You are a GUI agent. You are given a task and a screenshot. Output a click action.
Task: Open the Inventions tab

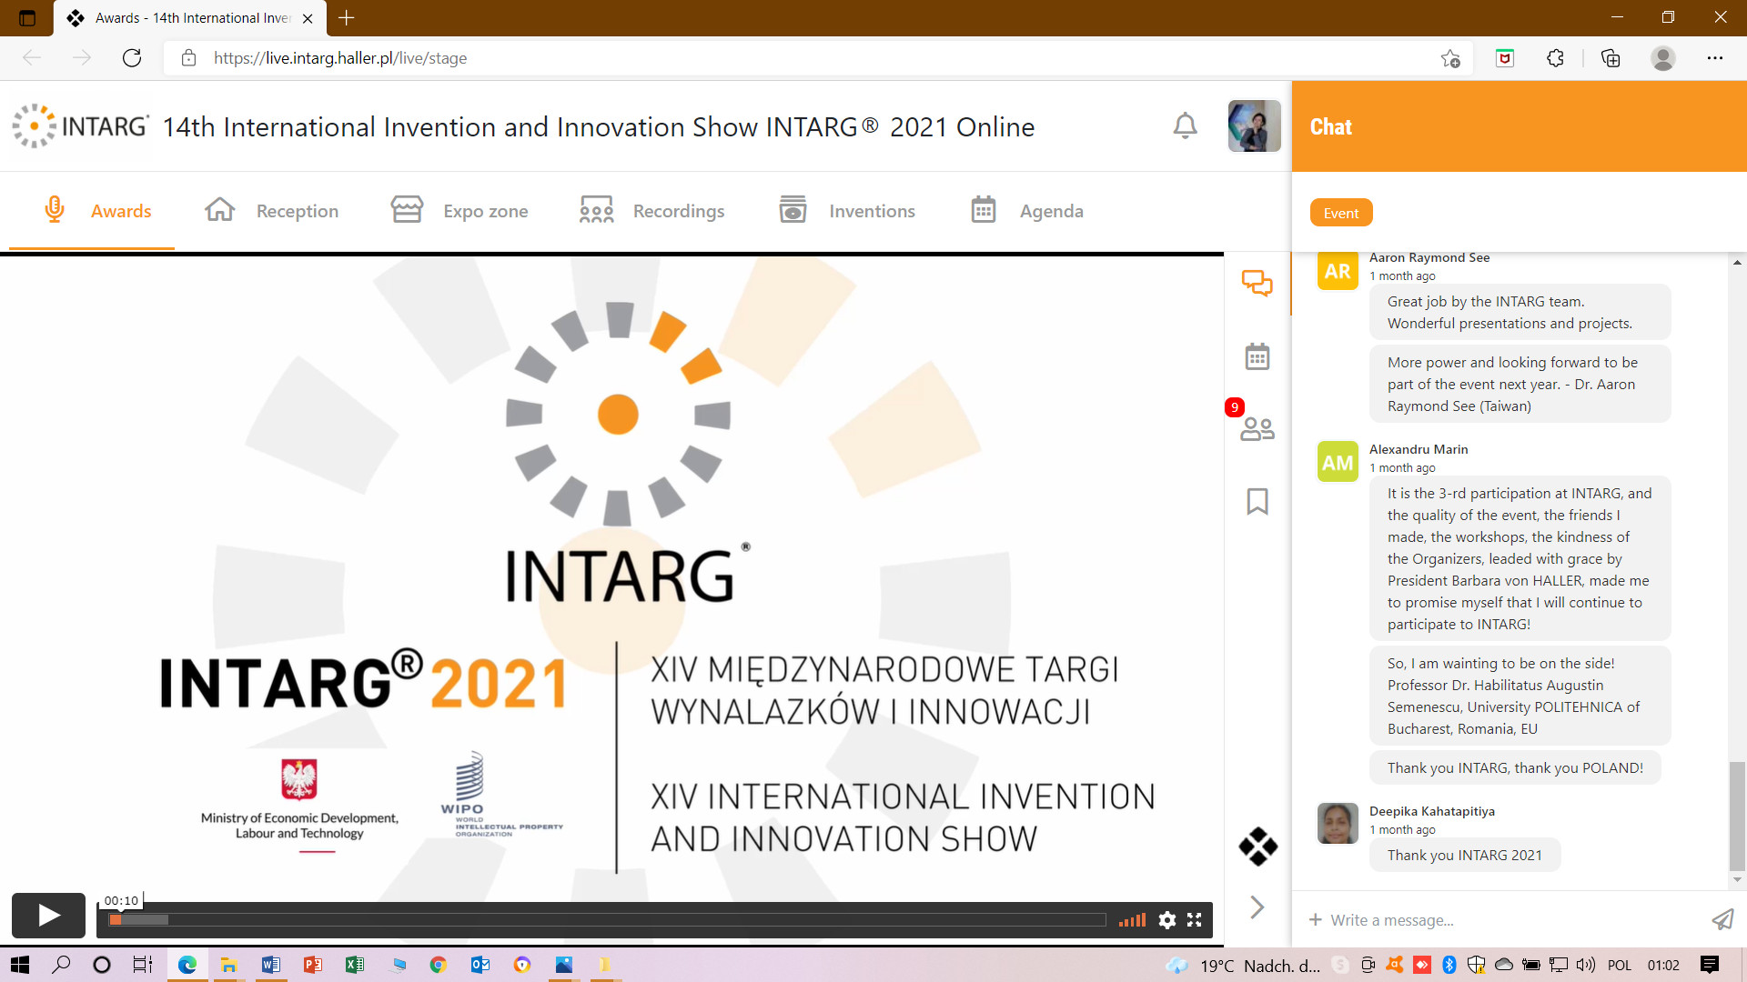coord(847,211)
